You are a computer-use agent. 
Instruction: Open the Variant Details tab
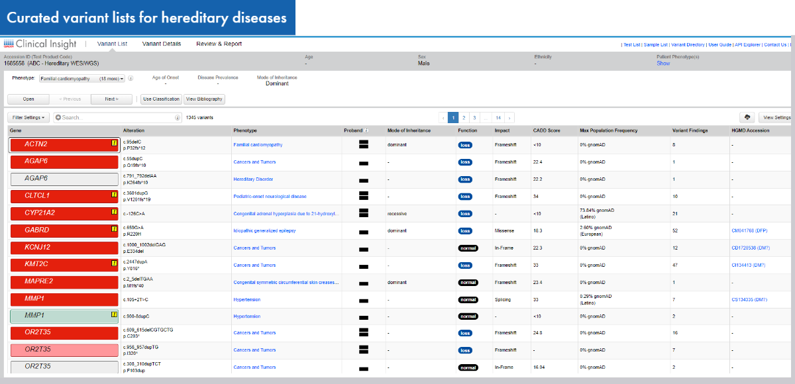[162, 44]
